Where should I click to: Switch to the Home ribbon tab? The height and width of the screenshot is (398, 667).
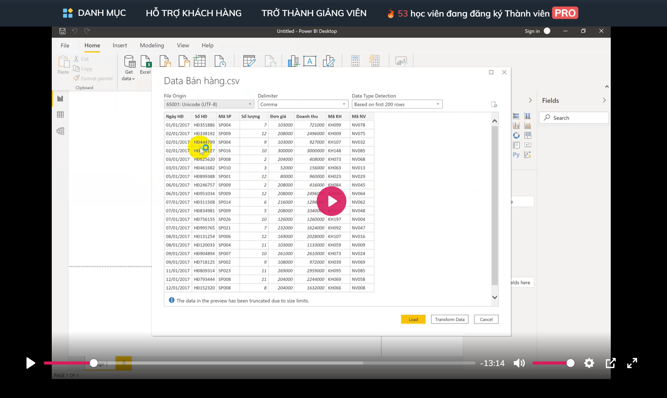(x=92, y=45)
